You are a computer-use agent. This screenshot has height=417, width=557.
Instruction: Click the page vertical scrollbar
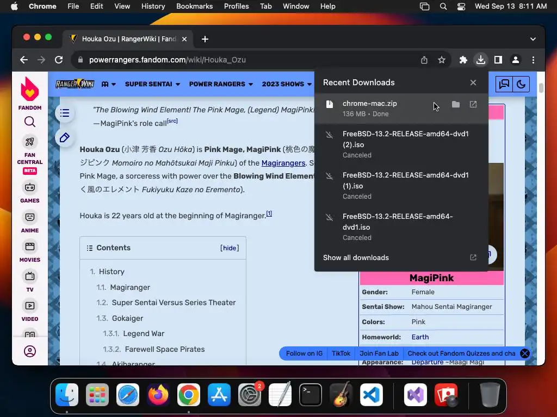541,87
